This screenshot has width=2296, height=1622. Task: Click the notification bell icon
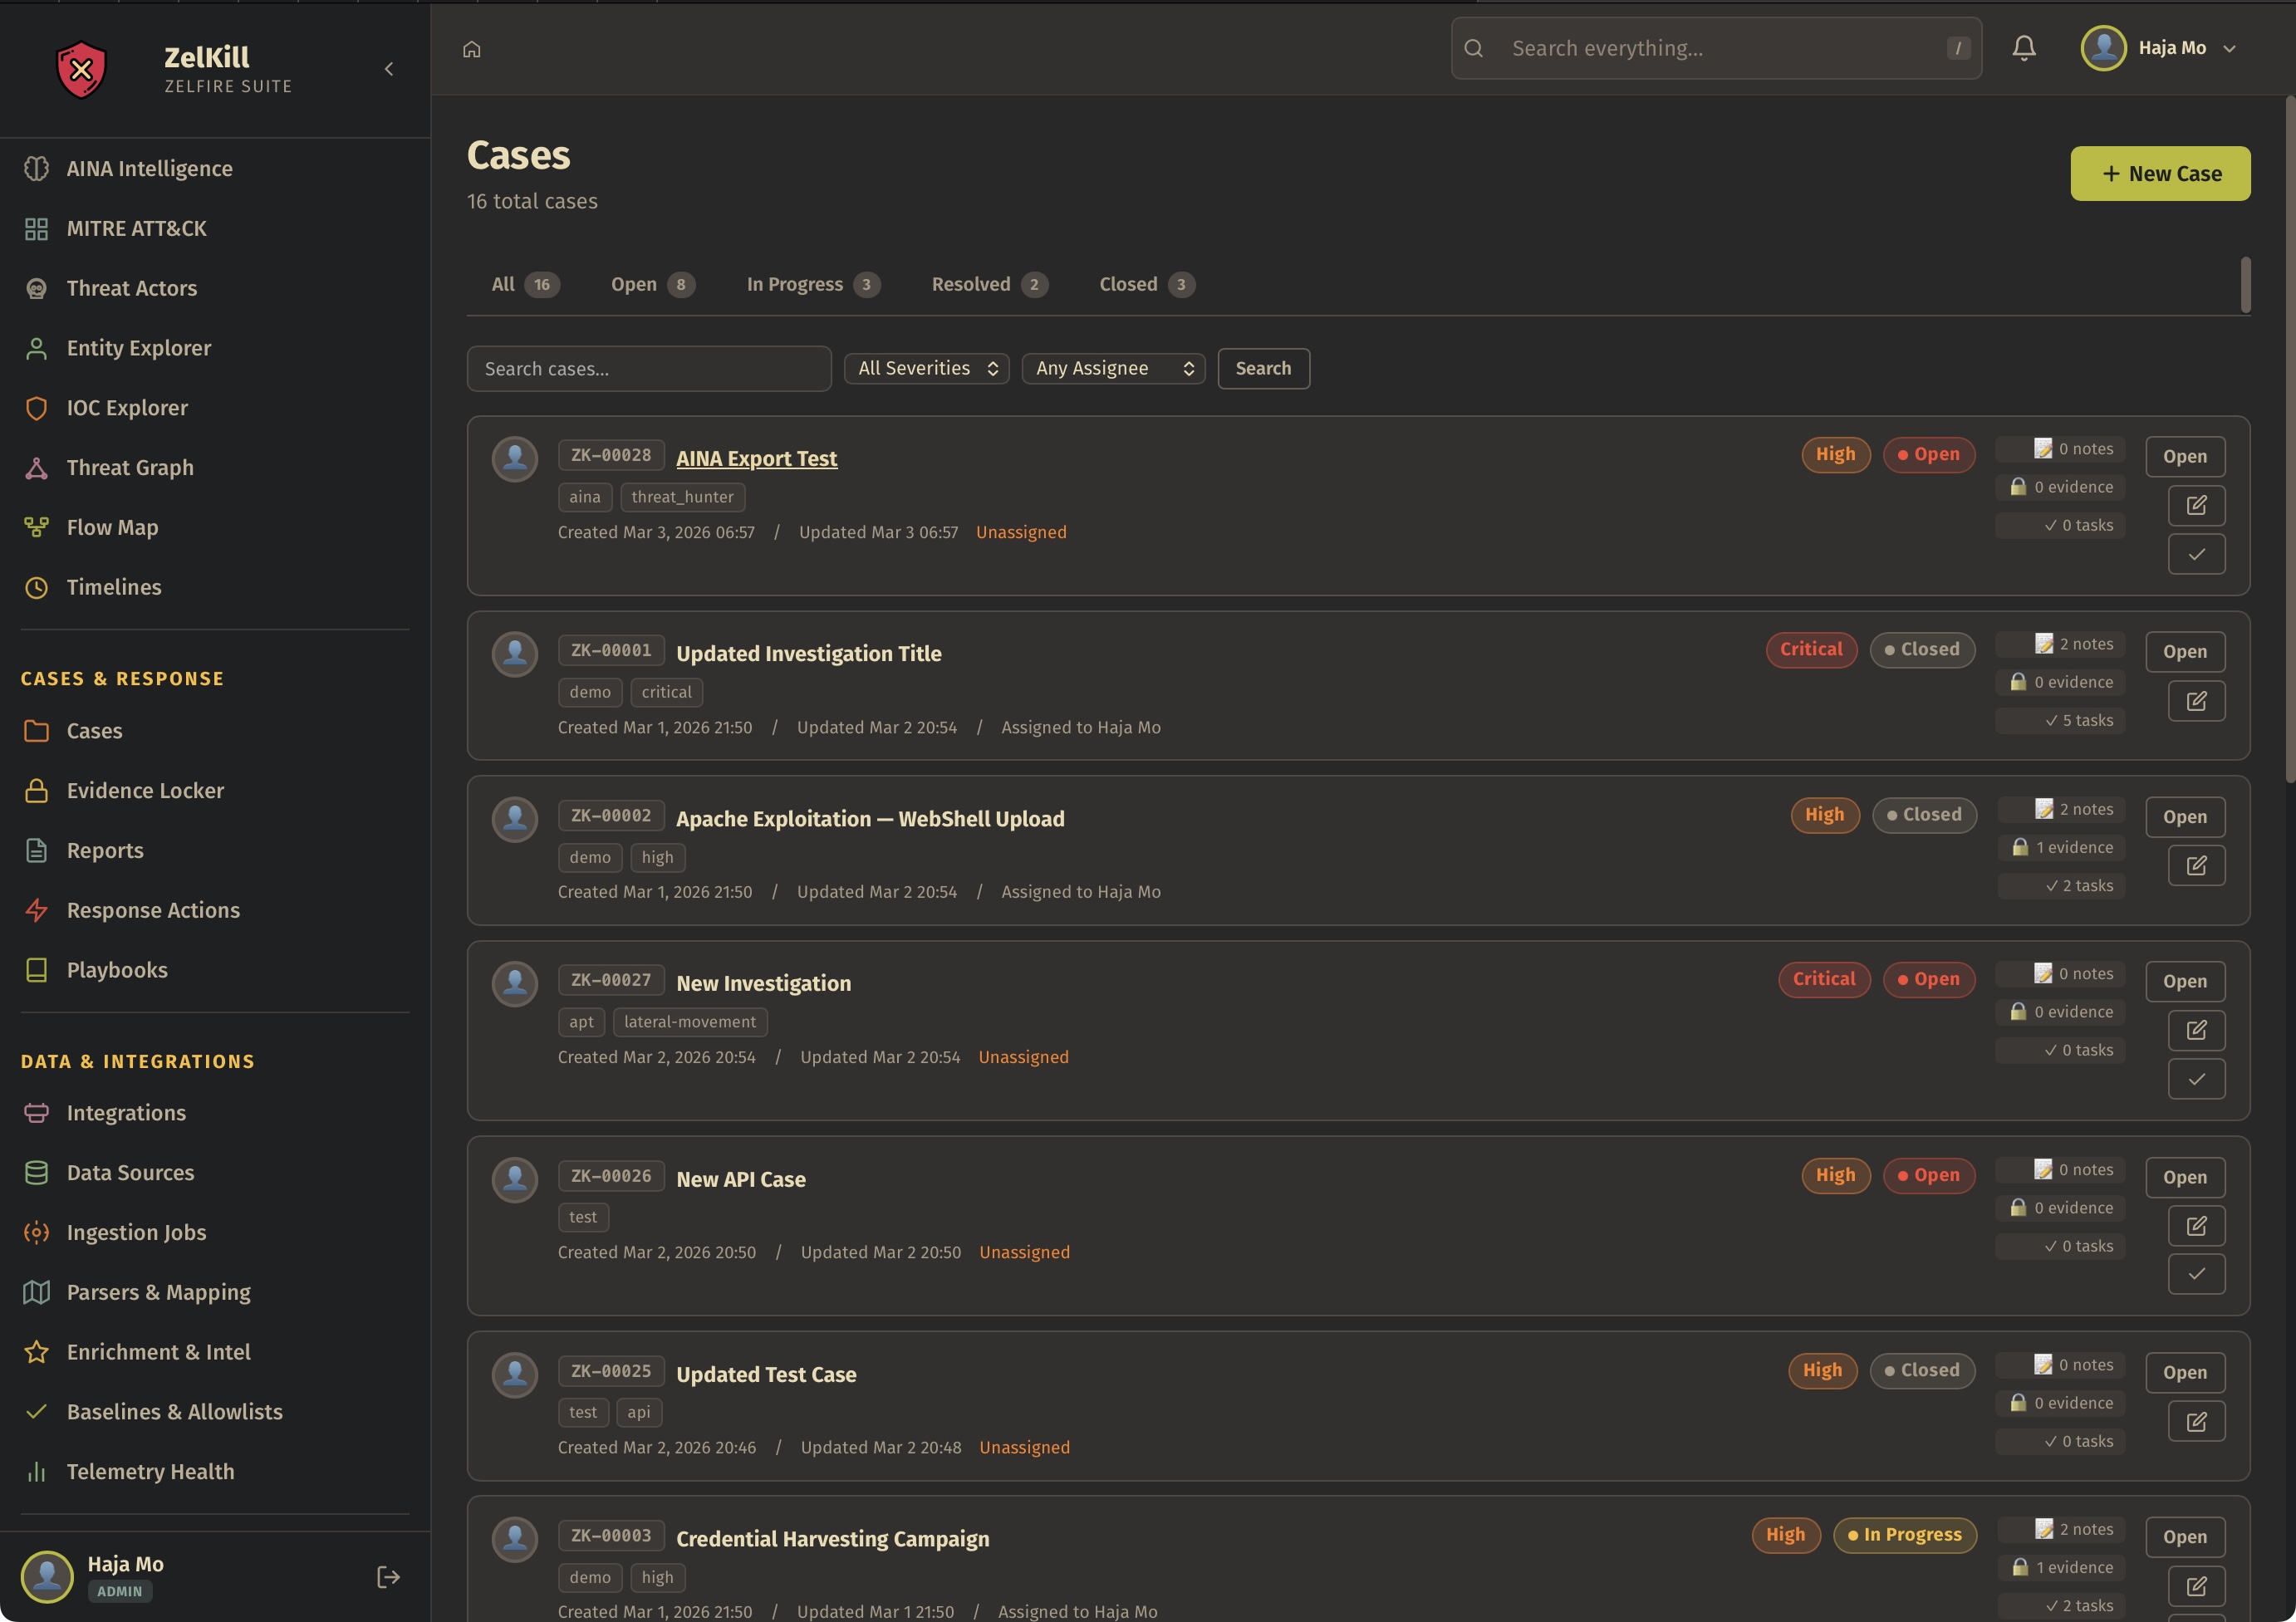pyautogui.click(x=2023, y=48)
